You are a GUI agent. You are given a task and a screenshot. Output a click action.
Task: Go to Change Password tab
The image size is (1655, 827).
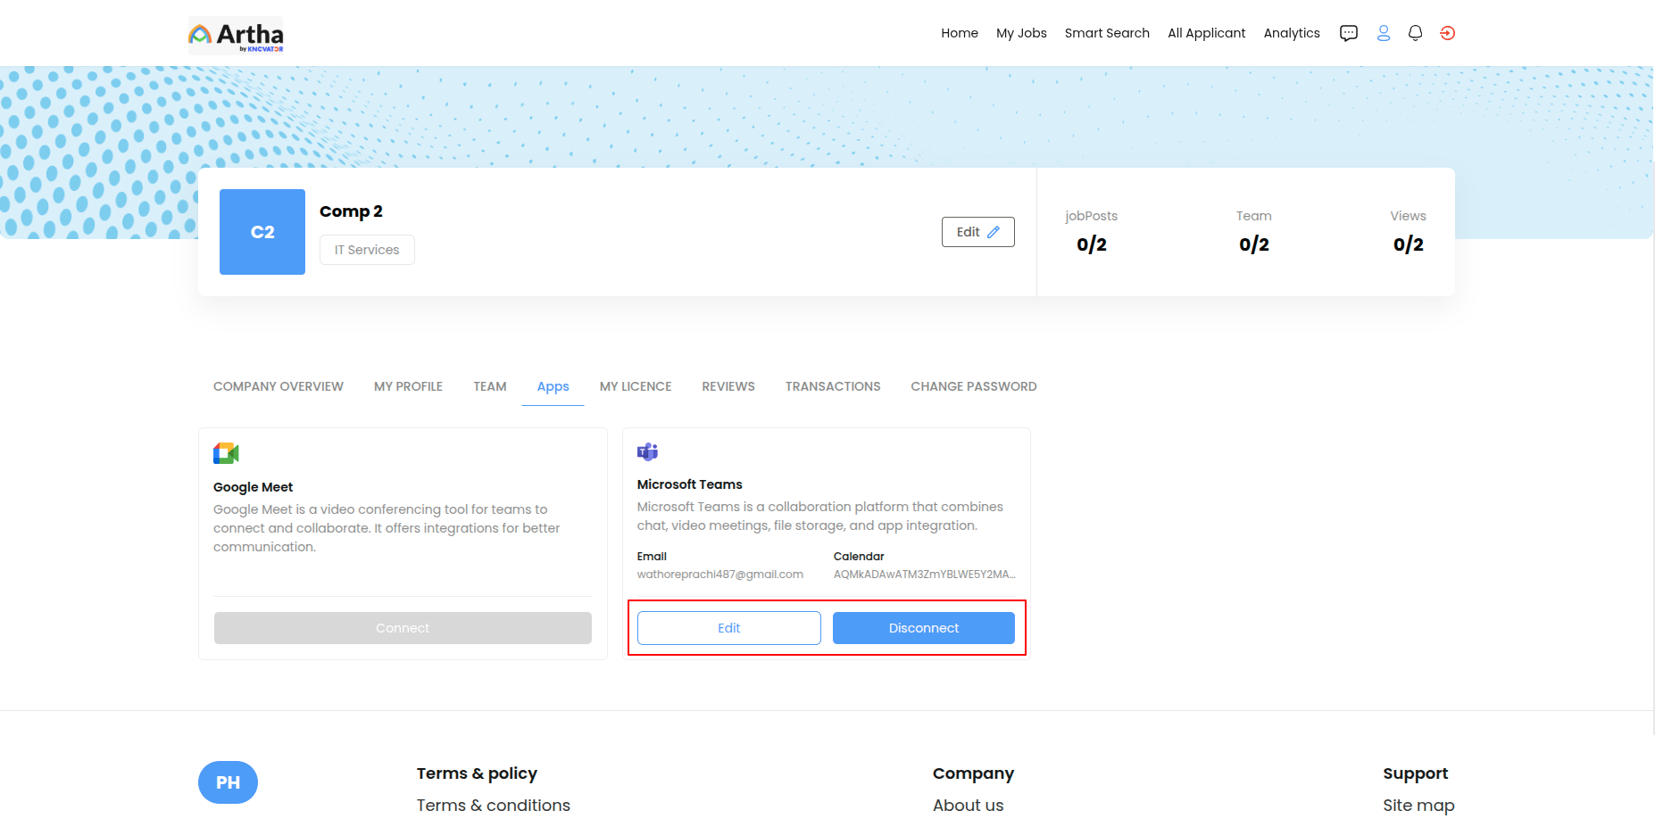973,386
